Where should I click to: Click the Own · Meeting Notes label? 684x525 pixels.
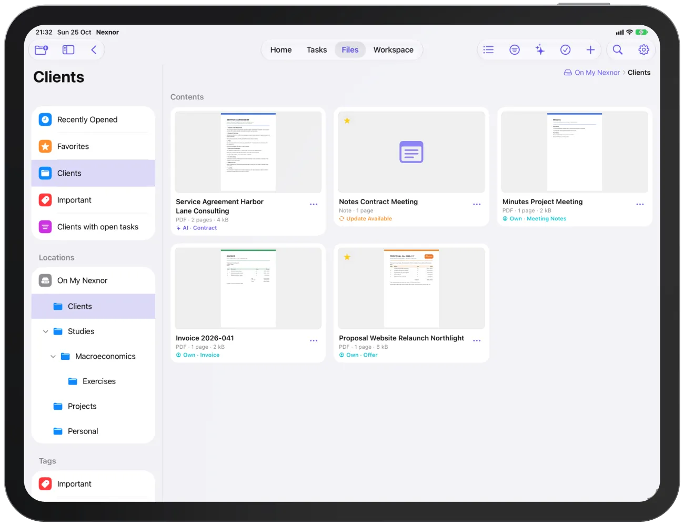click(x=535, y=219)
